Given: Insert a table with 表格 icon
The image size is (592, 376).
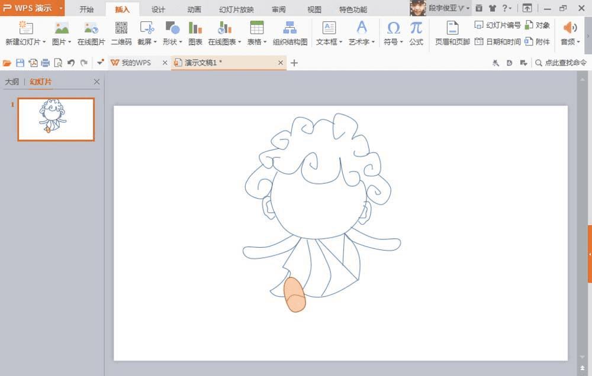Looking at the screenshot, I should pos(257,28).
